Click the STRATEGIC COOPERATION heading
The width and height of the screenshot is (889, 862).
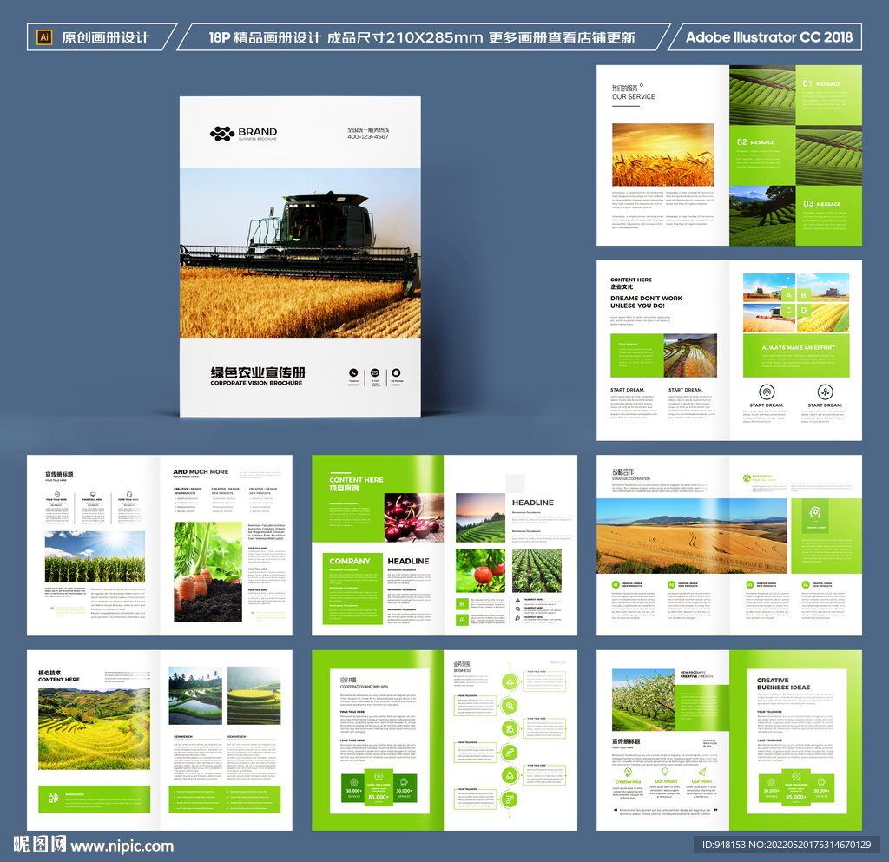(631, 479)
